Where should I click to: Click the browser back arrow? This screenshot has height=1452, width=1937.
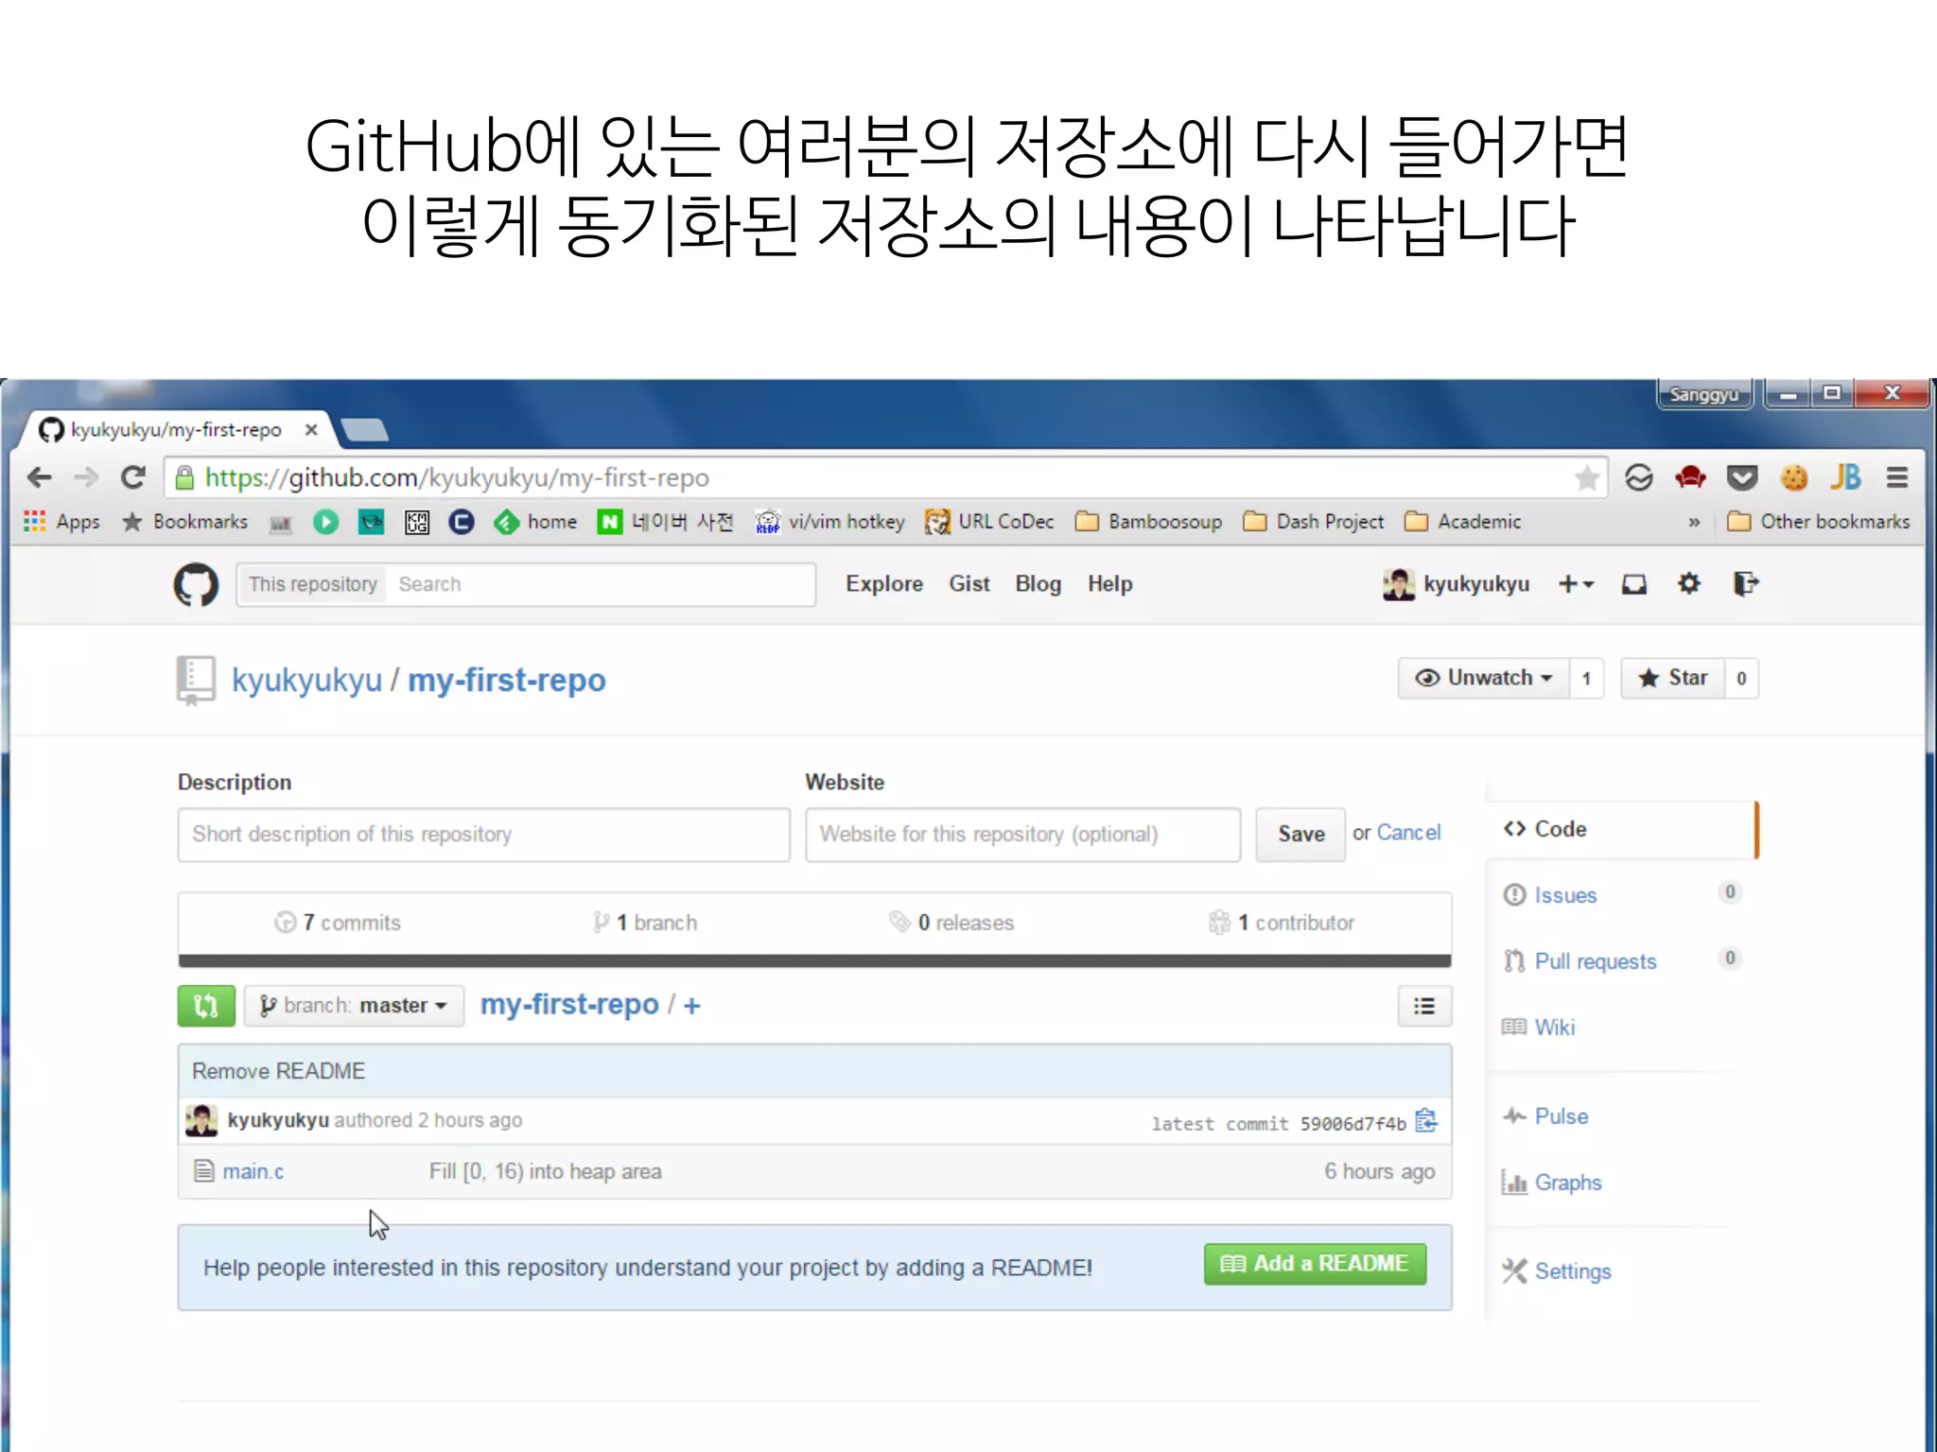[x=39, y=478]
